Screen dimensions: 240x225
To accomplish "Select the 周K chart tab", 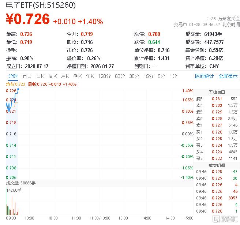I will pos(53,76).
